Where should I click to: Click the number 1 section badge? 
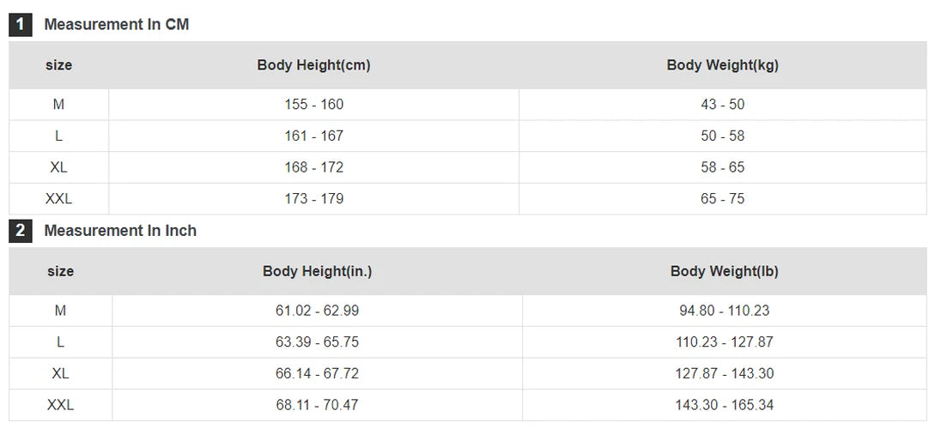click(21, 25)
